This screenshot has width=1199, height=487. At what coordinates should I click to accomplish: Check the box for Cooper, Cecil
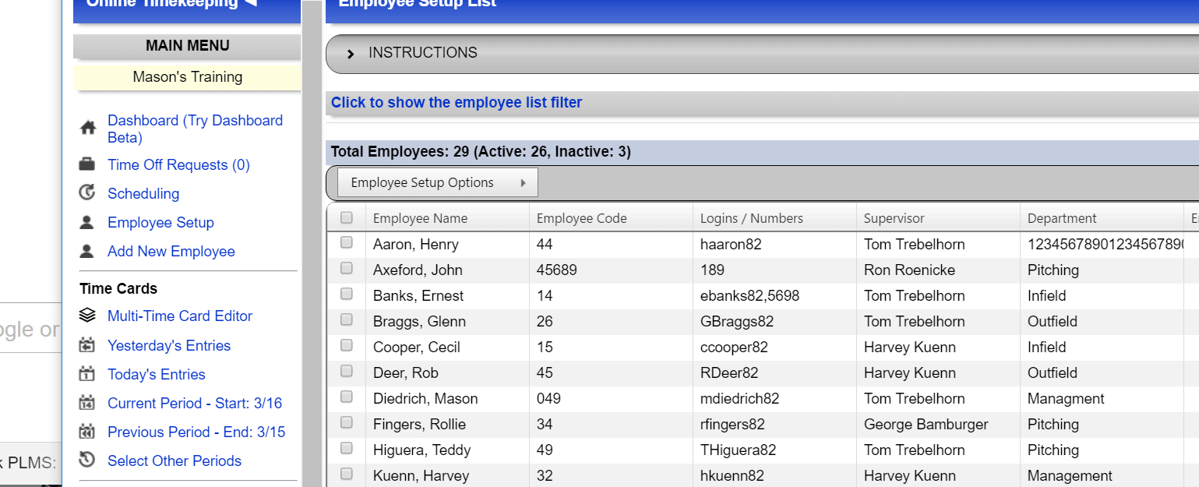point(347,346)
